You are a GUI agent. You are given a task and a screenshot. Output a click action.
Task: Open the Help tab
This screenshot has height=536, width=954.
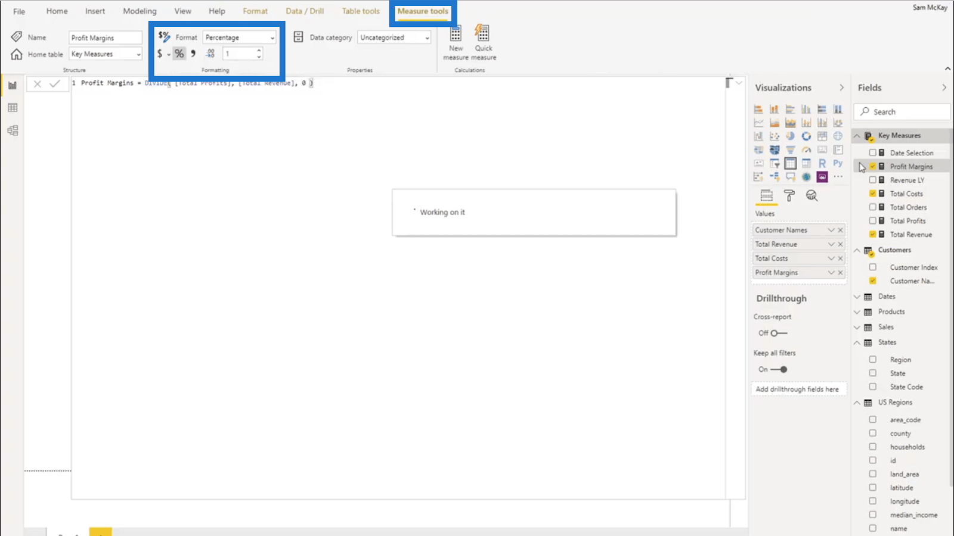217,11
